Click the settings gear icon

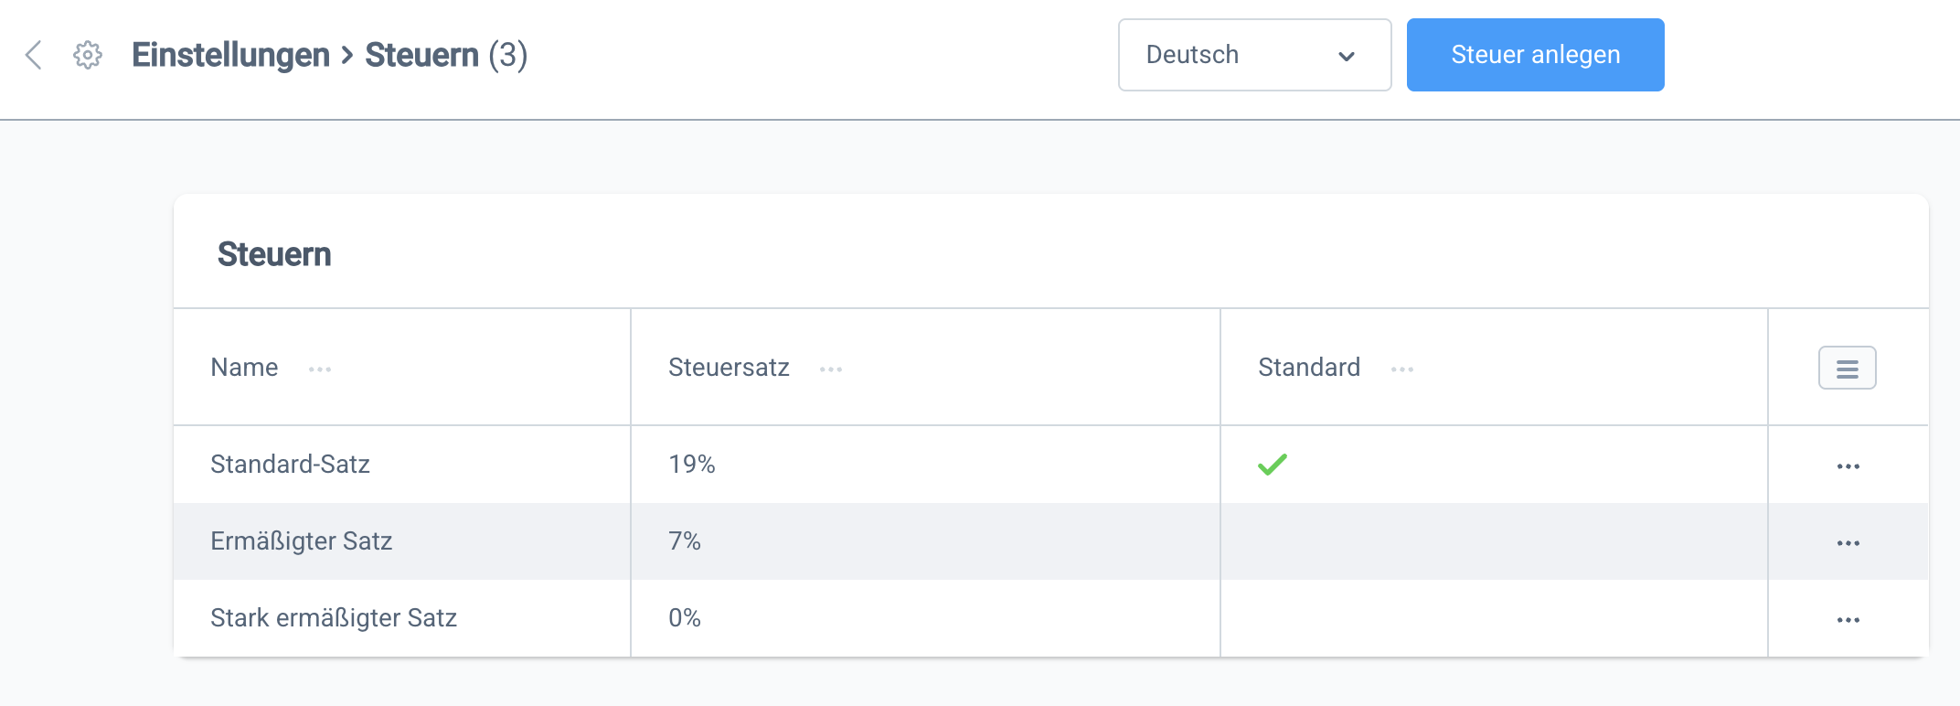tap(88, 55)
